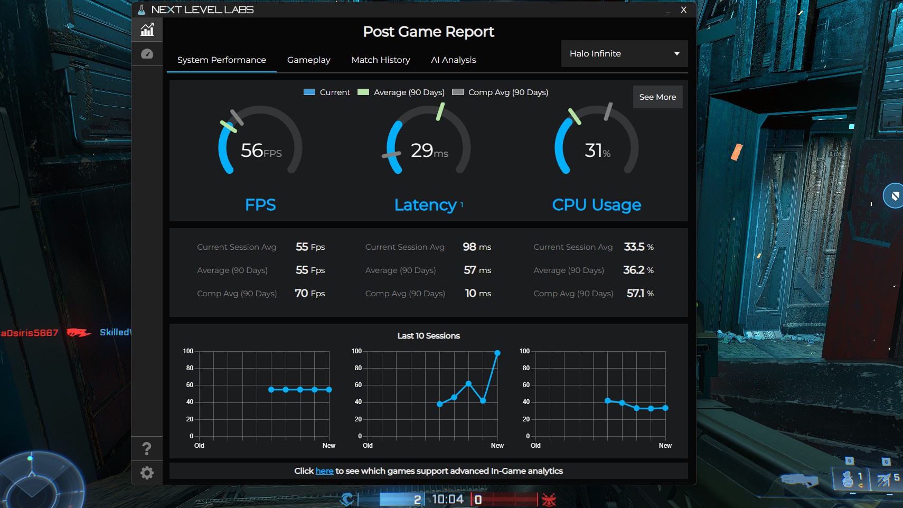Close the Next Level Labs window

tap(683, 10)
